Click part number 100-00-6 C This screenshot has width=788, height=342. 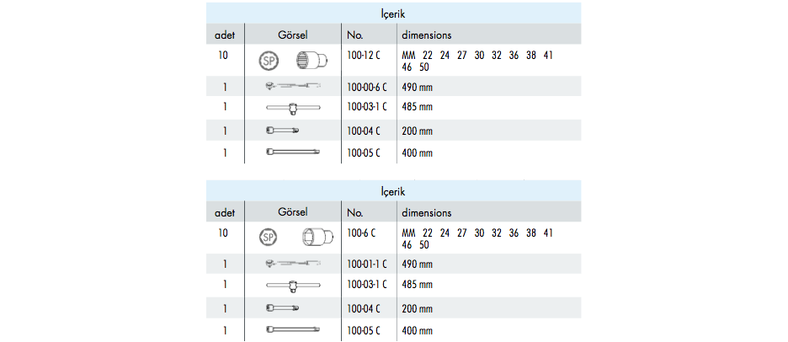coord(367,88)
